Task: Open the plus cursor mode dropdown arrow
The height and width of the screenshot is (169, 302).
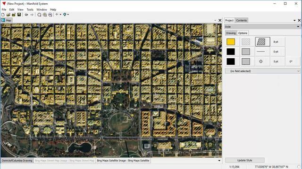Action: click(60, 15)
